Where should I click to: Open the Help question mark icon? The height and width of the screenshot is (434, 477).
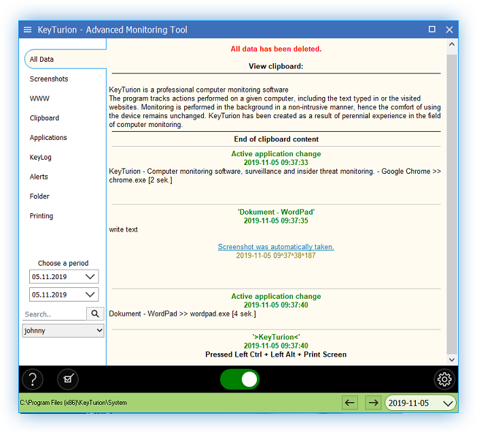point(33,379)
